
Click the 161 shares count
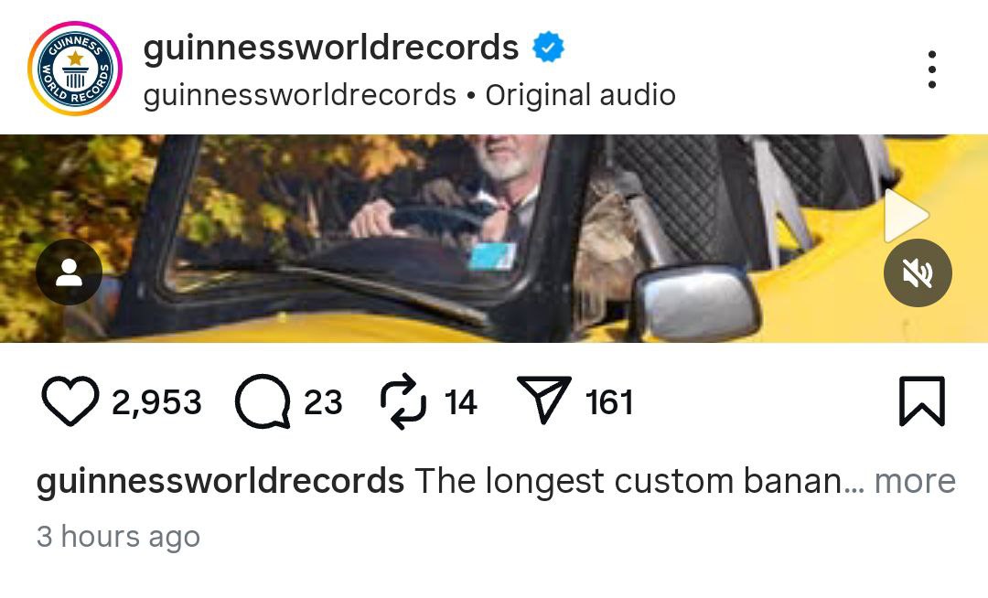point(609,402)
